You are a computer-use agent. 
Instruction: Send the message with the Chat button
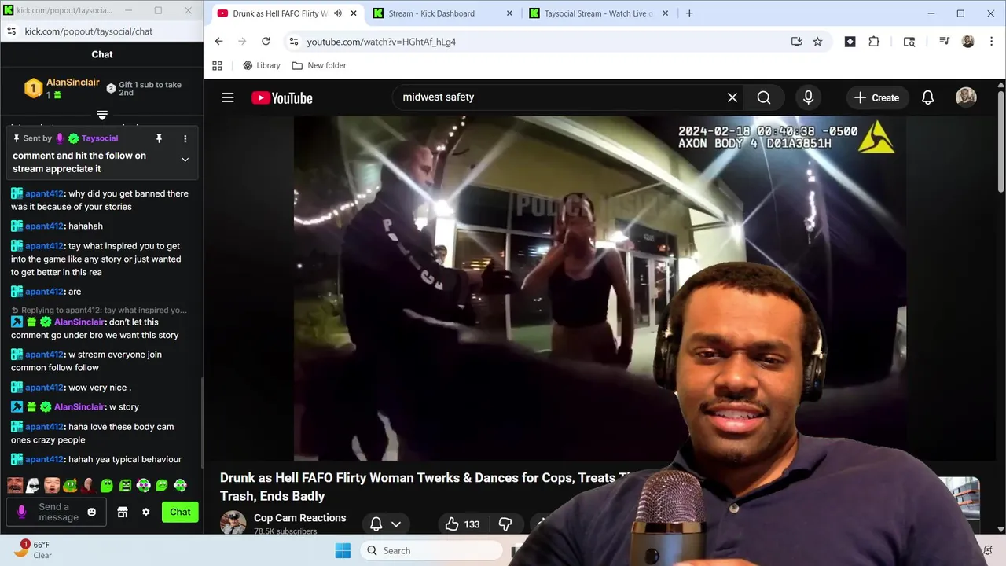point(180,512)
